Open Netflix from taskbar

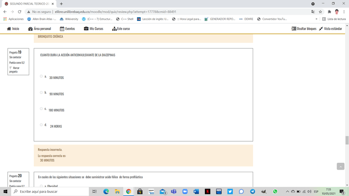point(207,191)
